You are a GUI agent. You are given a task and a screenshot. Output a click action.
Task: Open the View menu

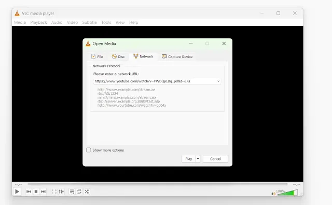point(120,22)
